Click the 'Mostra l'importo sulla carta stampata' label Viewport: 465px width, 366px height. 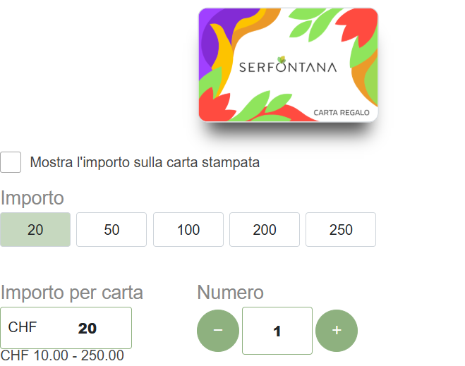tap(145, 162)
